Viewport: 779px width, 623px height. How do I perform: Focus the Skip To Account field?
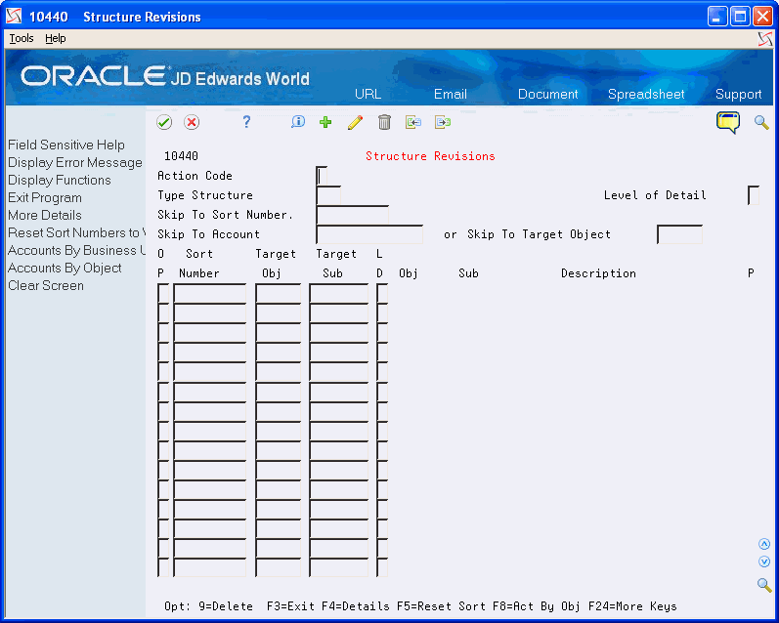coord(369,233)
